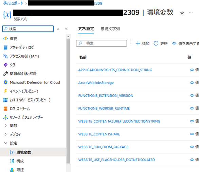Screen dimensions: 199x172
Task: Open APPLICATIONINSIGHTS_CONNECTION_STRING setting
Action: 115,70
